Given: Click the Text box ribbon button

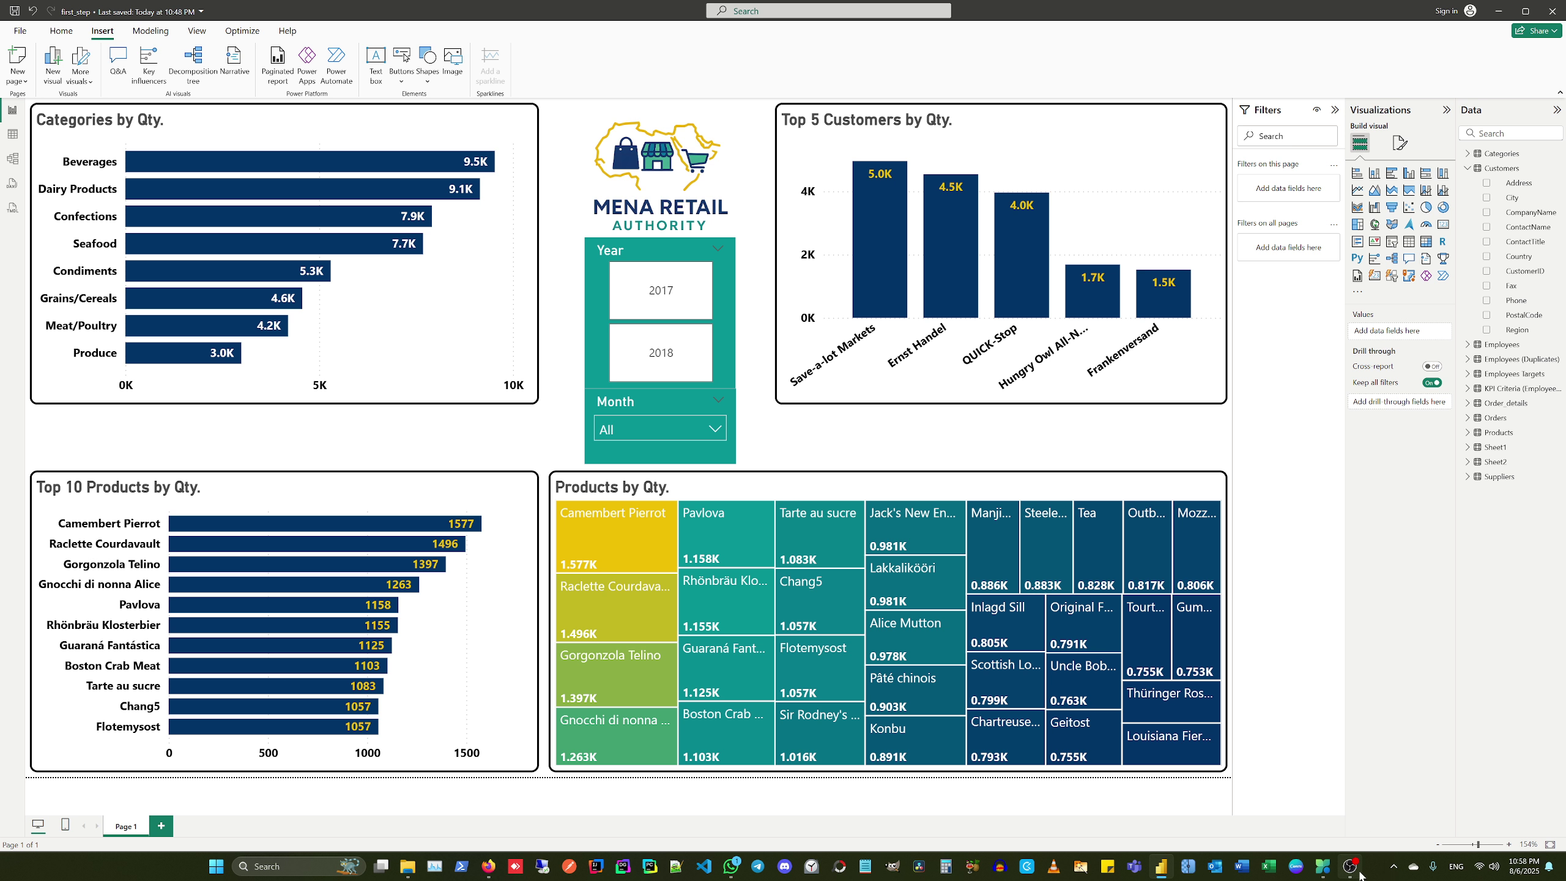Looking at the screenshot, I should click(376, 65).
